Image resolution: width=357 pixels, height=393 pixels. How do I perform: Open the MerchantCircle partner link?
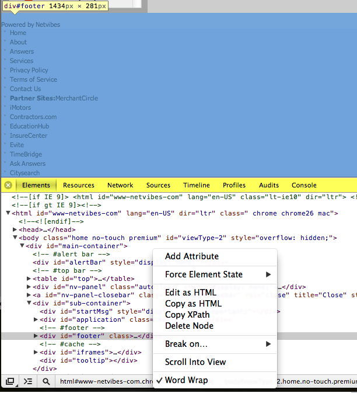click(x=76, y=98)
